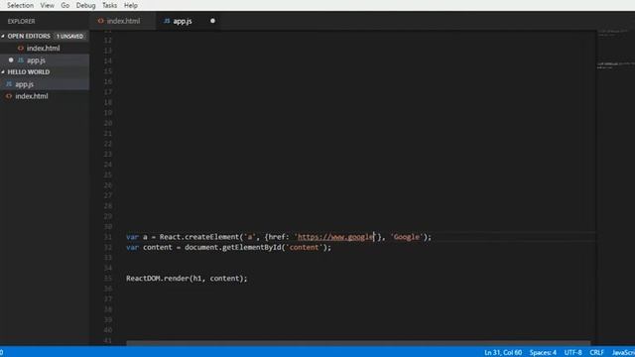Click HTML icon of index.html in Open Editors
Image resolution: width=635 pixels, height=357 pixels.
point(21,49)
